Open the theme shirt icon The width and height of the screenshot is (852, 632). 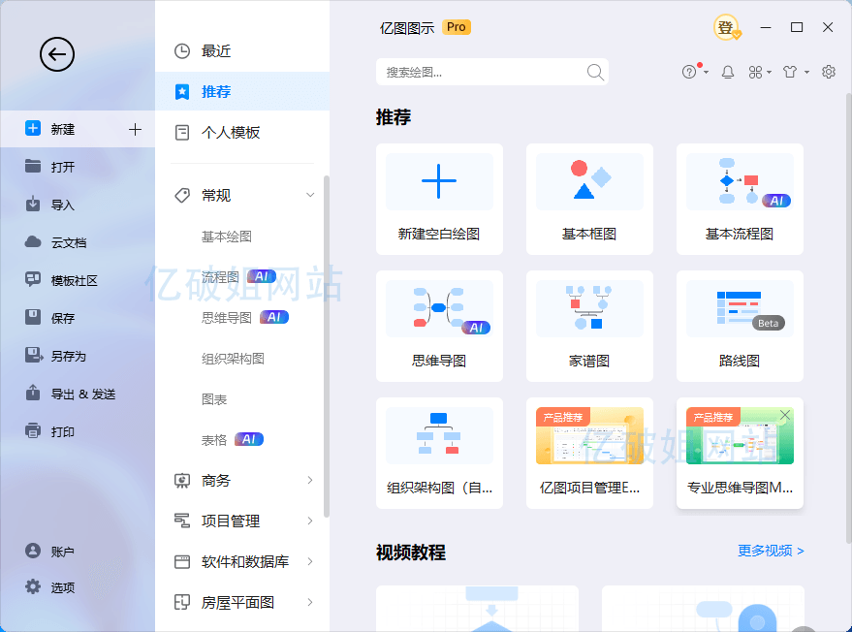[x=790, y=72]
